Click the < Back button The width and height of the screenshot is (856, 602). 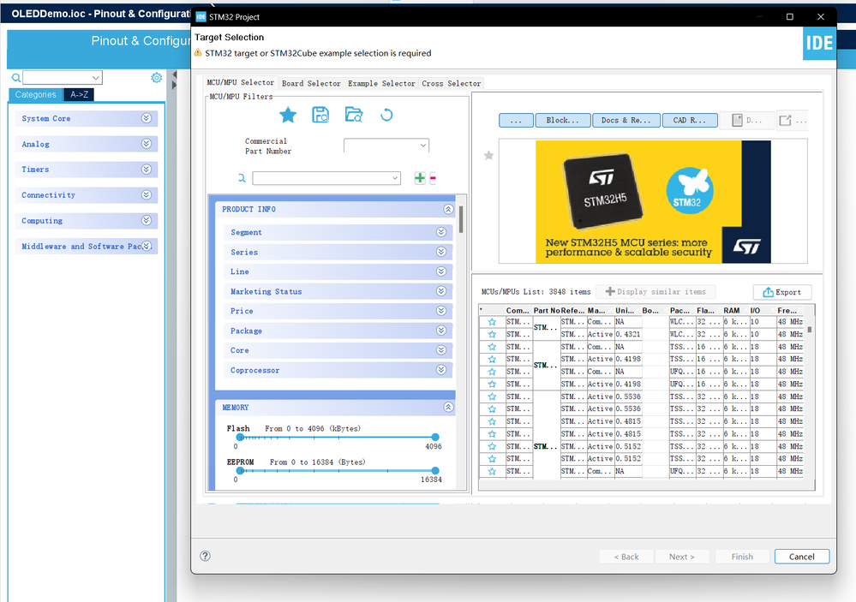(626, 556)
